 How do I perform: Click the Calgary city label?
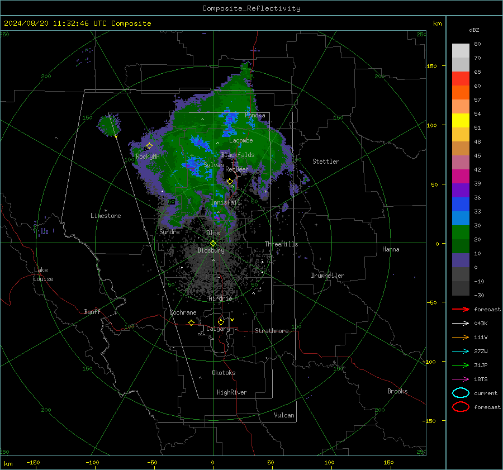coord(218,329)
